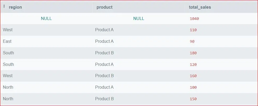Screen dimensions: 258x106
Task: Click the total_sales column header
Action: pyautogui.click(x=200, y=7)
